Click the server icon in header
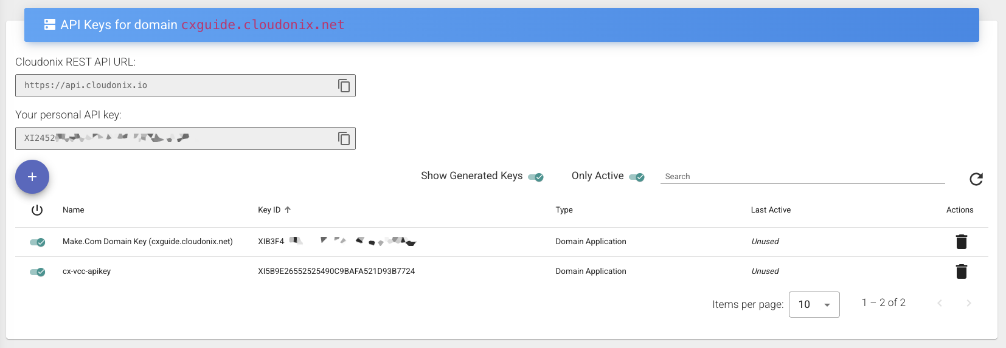This screenshot has height=348, width=1006. click(50, 25)
